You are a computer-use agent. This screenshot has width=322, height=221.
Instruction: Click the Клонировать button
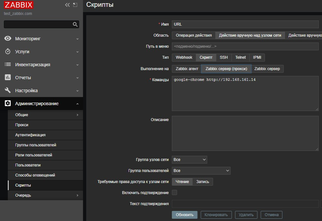click(216, 215)
